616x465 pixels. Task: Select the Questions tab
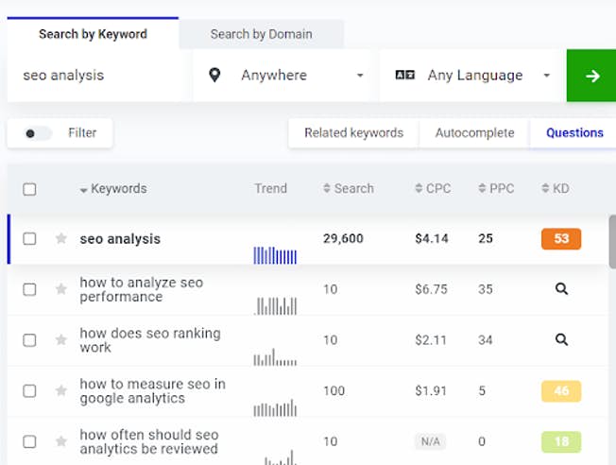click(574, 133)
